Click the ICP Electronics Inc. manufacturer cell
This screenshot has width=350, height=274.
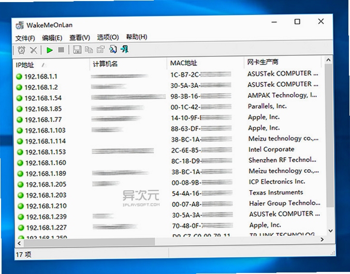click(277, 181)
